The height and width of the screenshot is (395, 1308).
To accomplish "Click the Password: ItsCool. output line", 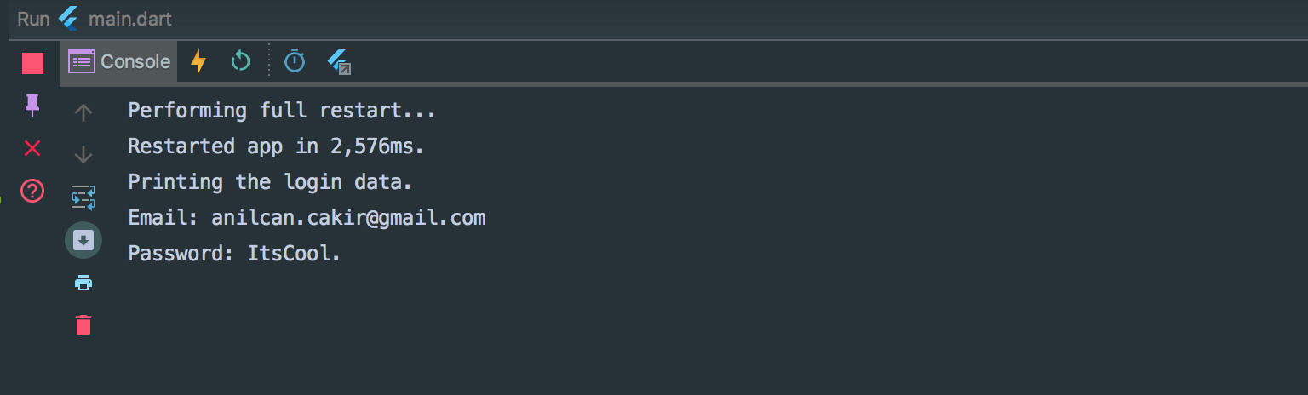I will (x=234, y=254).
